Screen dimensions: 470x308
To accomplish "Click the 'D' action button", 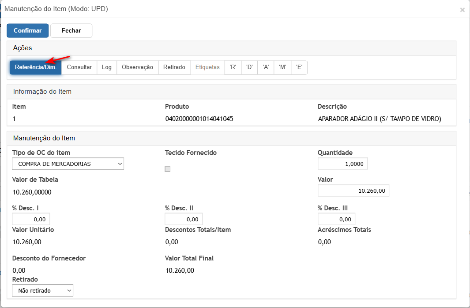I will 249,67.
